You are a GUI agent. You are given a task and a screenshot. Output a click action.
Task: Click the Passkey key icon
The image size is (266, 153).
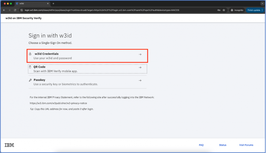tap(30, 80)
